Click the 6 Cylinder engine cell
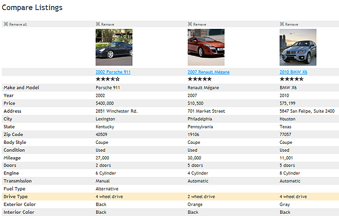 [x=106, y=173]
